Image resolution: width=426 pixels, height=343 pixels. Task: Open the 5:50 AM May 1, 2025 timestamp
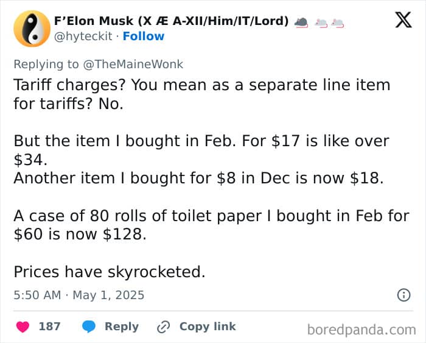pos(79,295)
